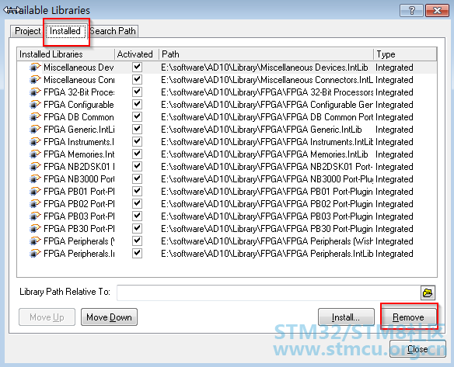Open the dialog help question mark button

pos(412,11)
